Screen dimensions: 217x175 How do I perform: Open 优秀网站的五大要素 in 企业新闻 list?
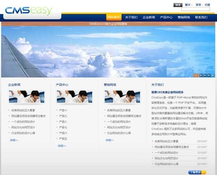click(23, 110)
